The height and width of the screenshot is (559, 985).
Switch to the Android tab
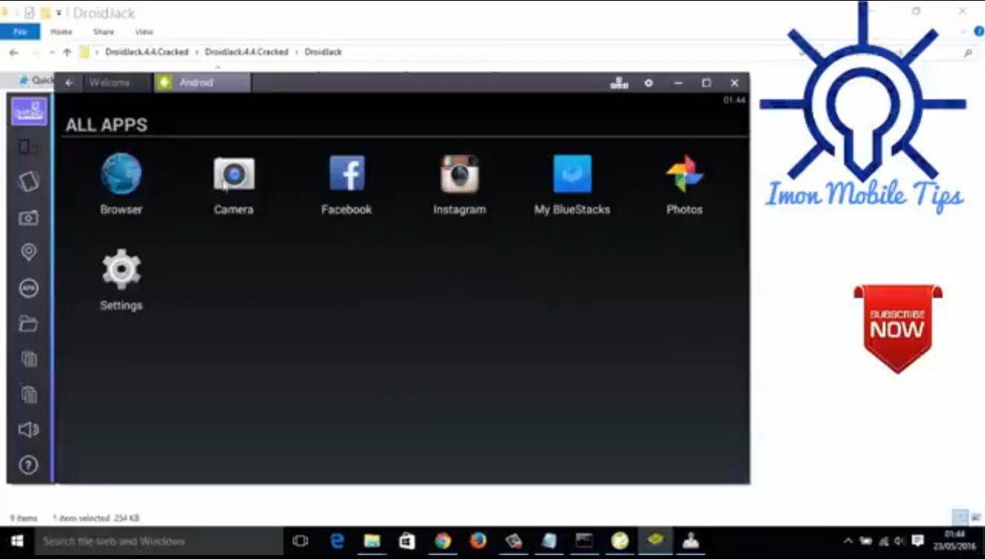[x=202, y=82]
